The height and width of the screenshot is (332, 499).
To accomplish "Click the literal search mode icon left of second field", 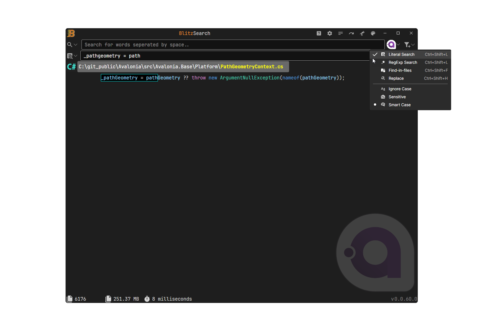I will point(70,56).
